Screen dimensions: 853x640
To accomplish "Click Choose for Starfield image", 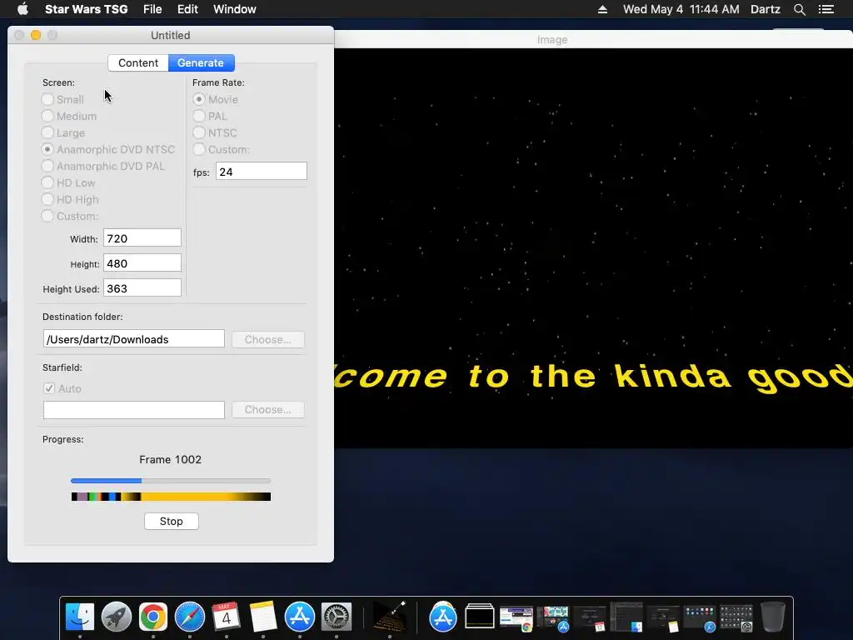I will (267, 409).
